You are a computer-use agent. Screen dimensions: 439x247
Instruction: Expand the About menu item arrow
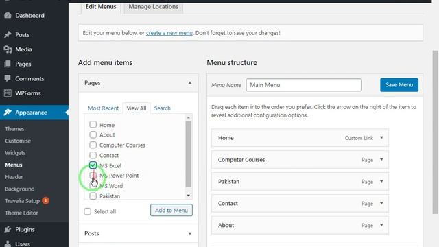pos(381,225)
